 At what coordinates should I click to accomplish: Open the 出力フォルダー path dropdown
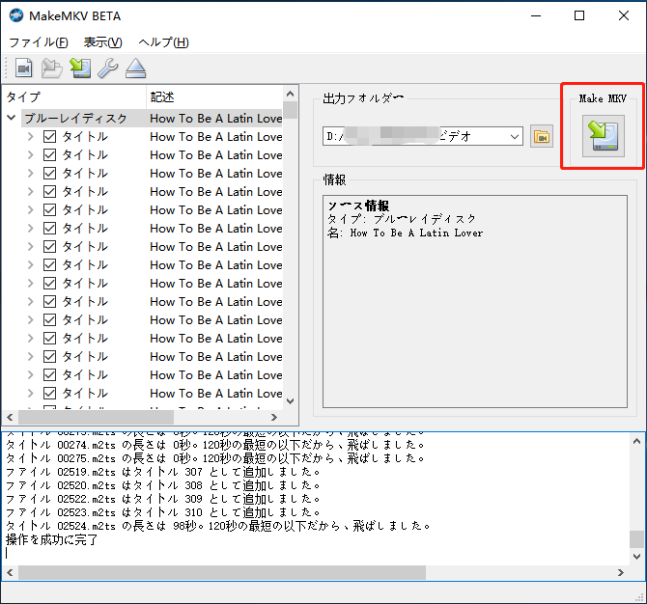point(514,136)
